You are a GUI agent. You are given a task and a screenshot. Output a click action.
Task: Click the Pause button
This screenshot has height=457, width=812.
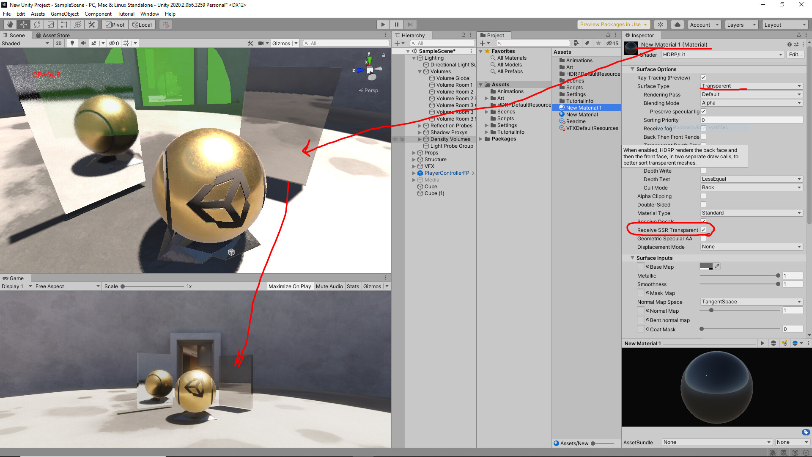point(396,25)
